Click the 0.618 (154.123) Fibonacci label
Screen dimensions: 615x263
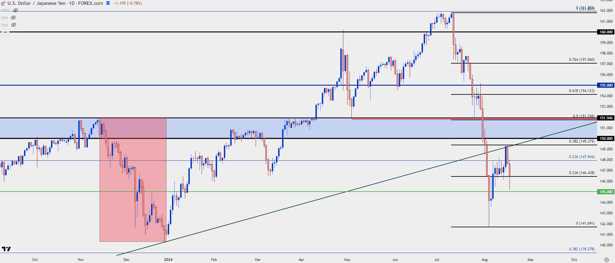click(582, 91)
